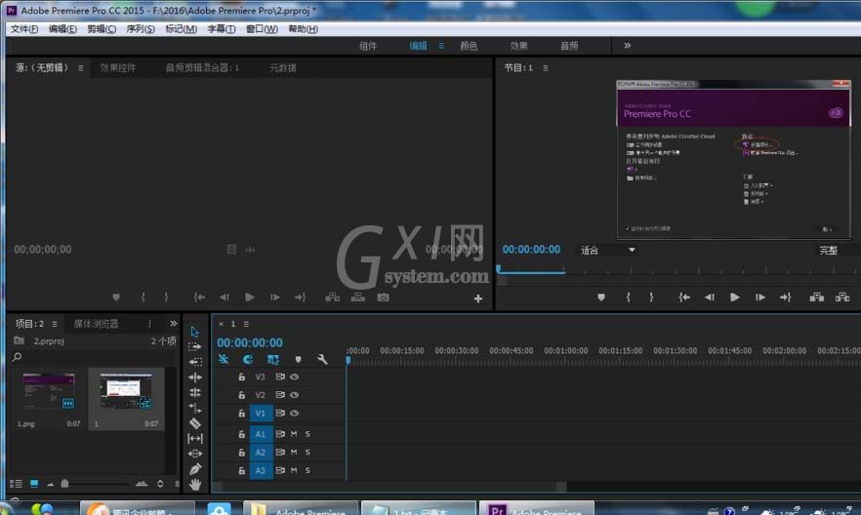This screenshot has width=861, height=515.
Task: Mute the A3 audio track
Action: [x=294, y=470]
